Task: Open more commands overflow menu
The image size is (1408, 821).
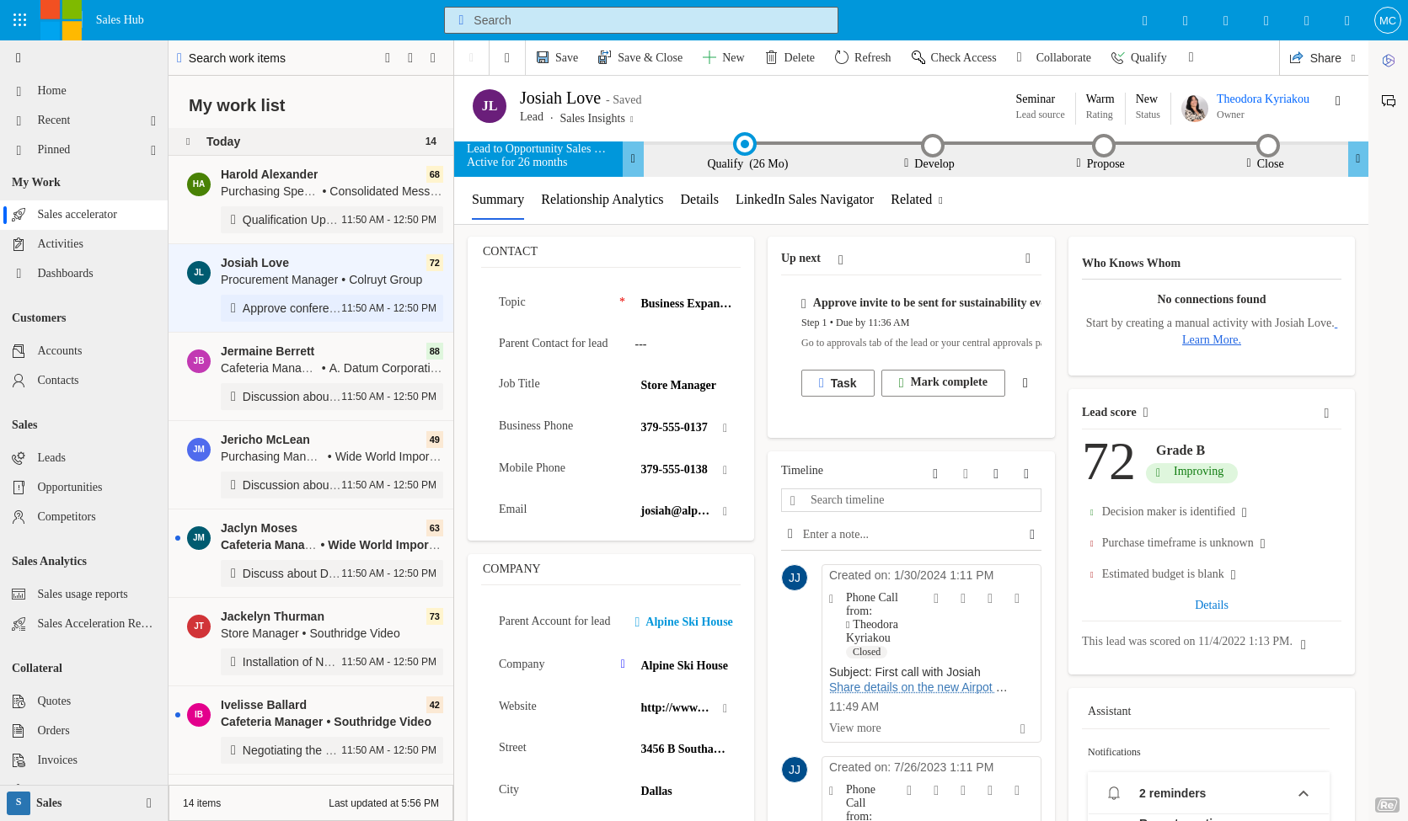Action: coord(1191,57)
